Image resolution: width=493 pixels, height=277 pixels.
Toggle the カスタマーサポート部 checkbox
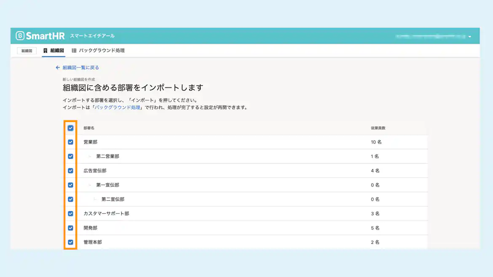coord(71,213)
